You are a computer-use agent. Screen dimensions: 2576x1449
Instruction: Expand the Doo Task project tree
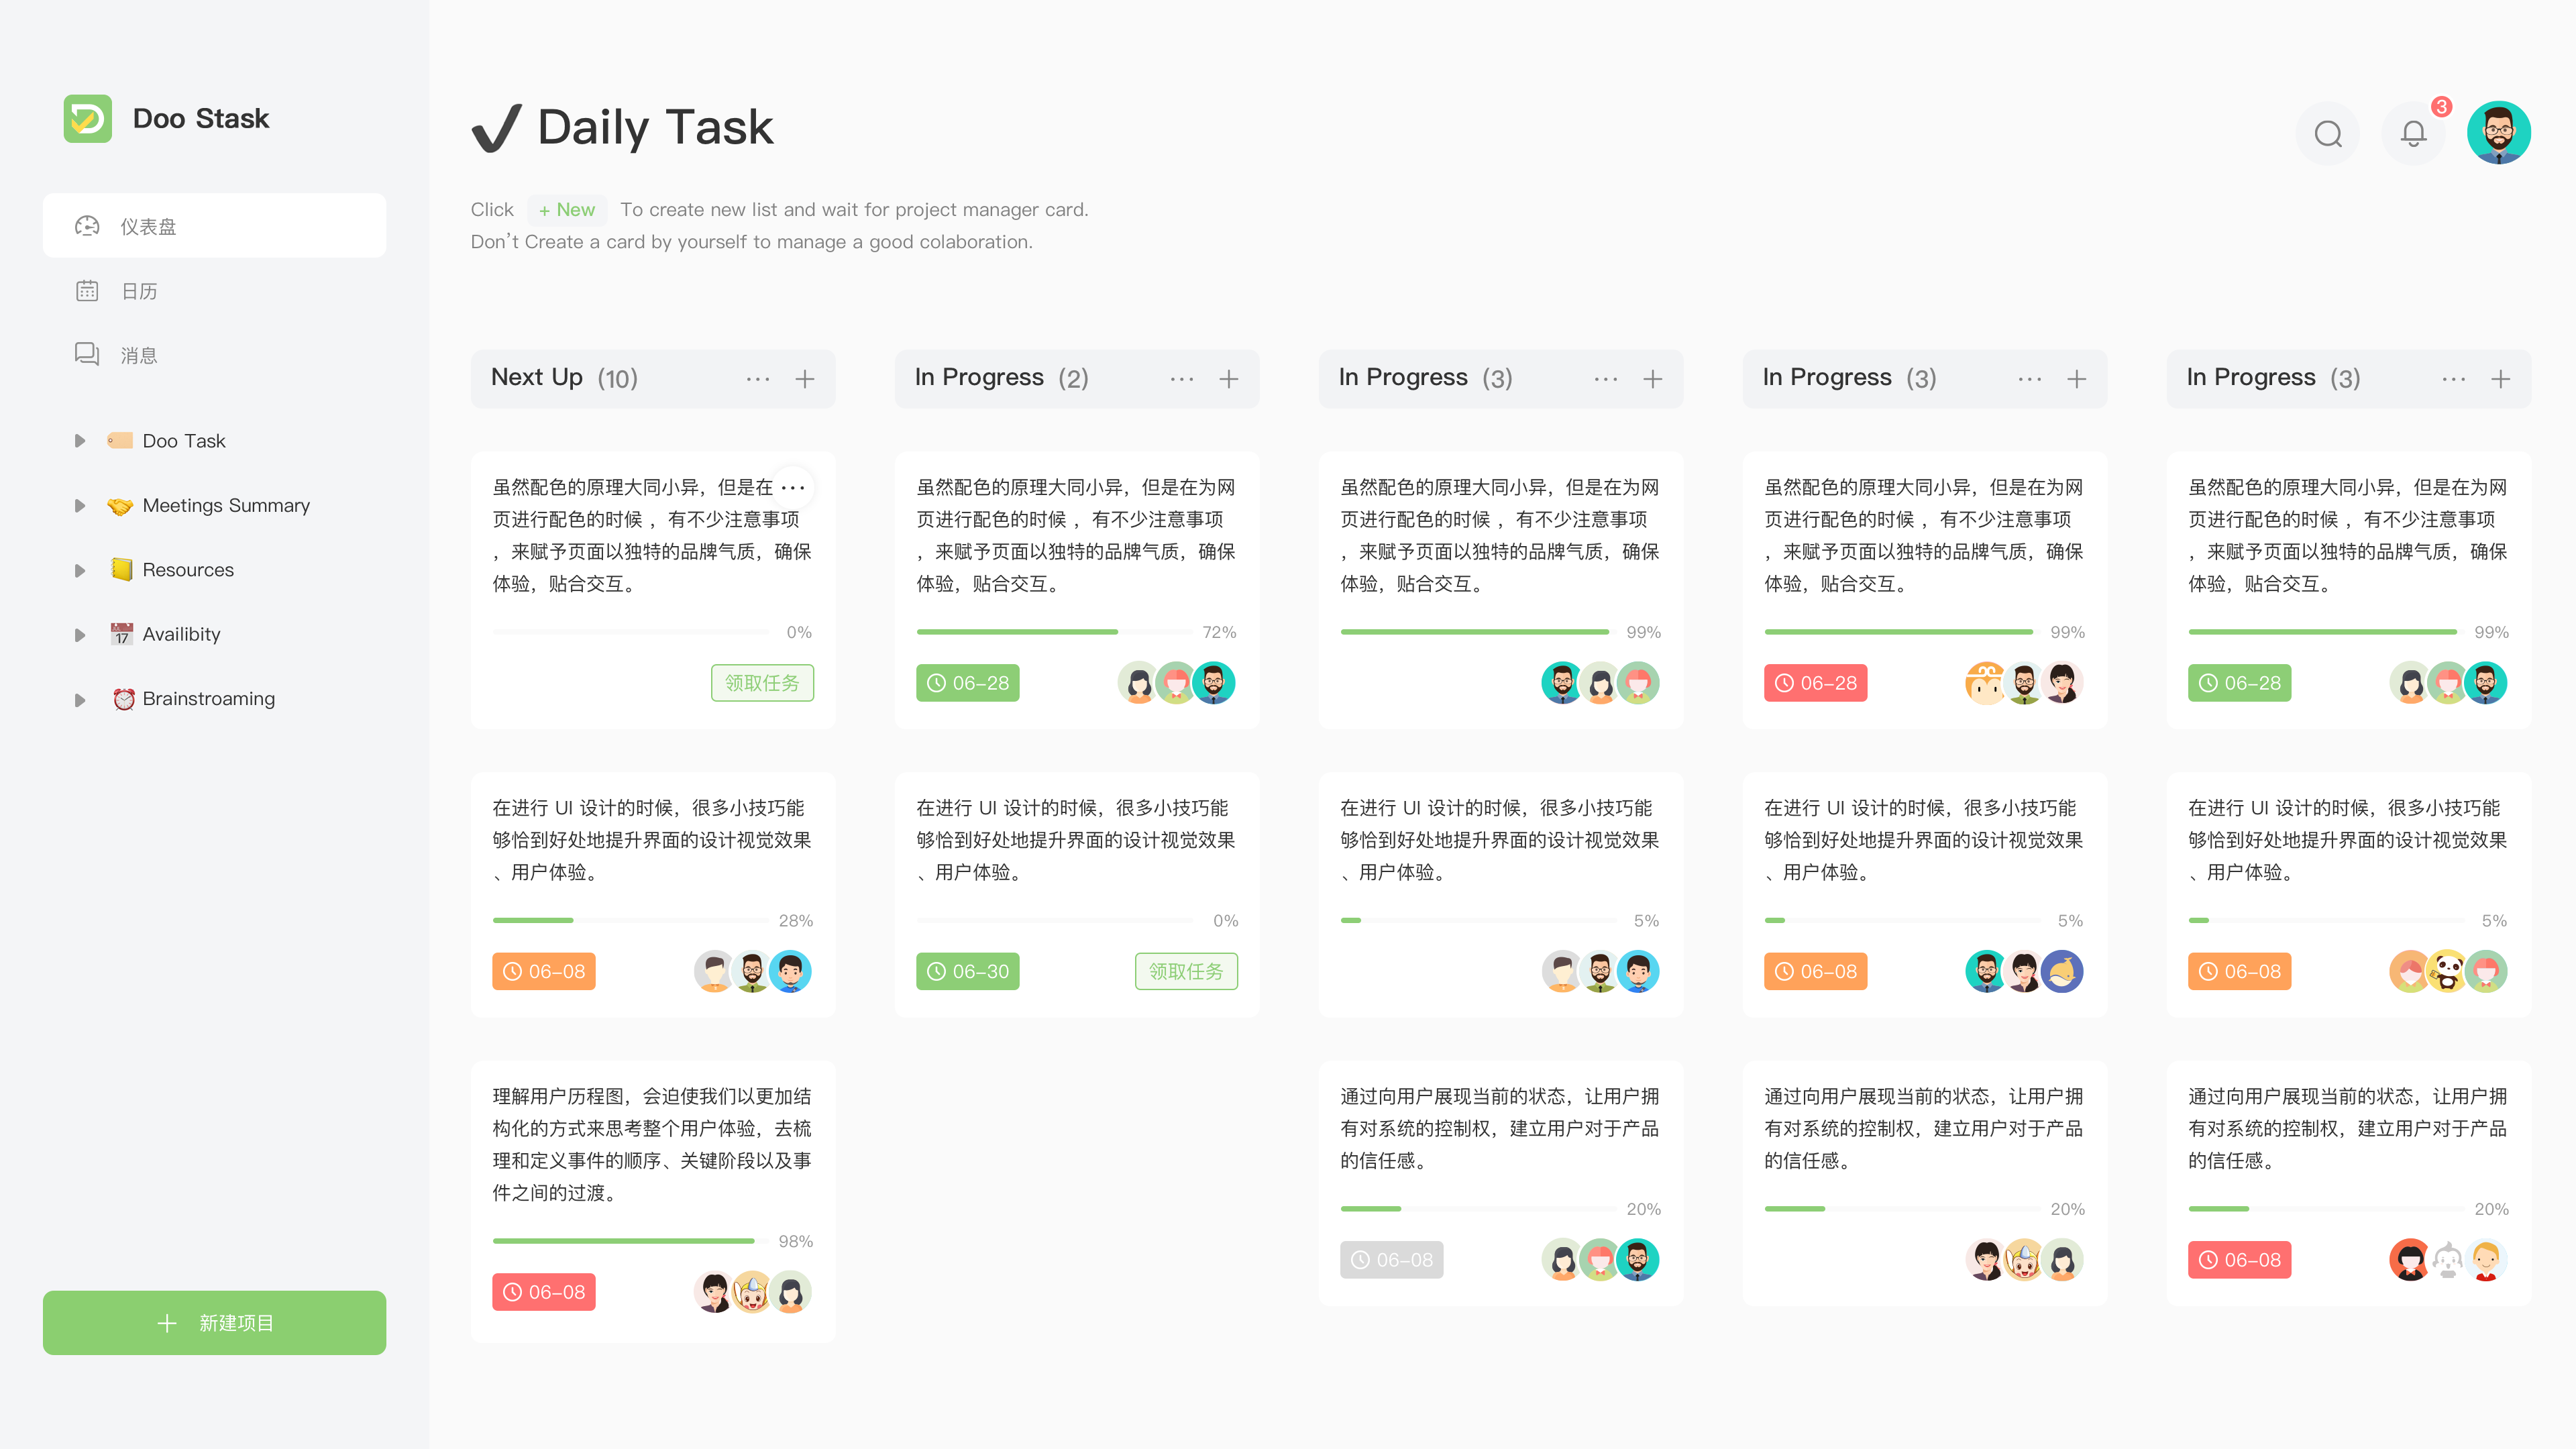pos(80,441)
